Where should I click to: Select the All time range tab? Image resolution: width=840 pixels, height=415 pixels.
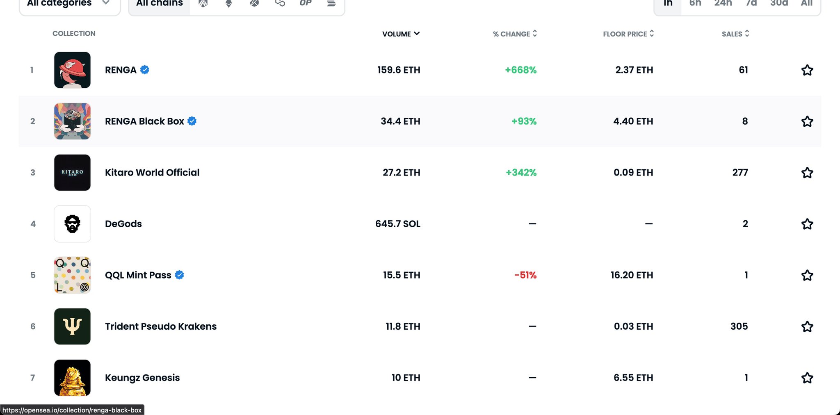tap(807, 4)
